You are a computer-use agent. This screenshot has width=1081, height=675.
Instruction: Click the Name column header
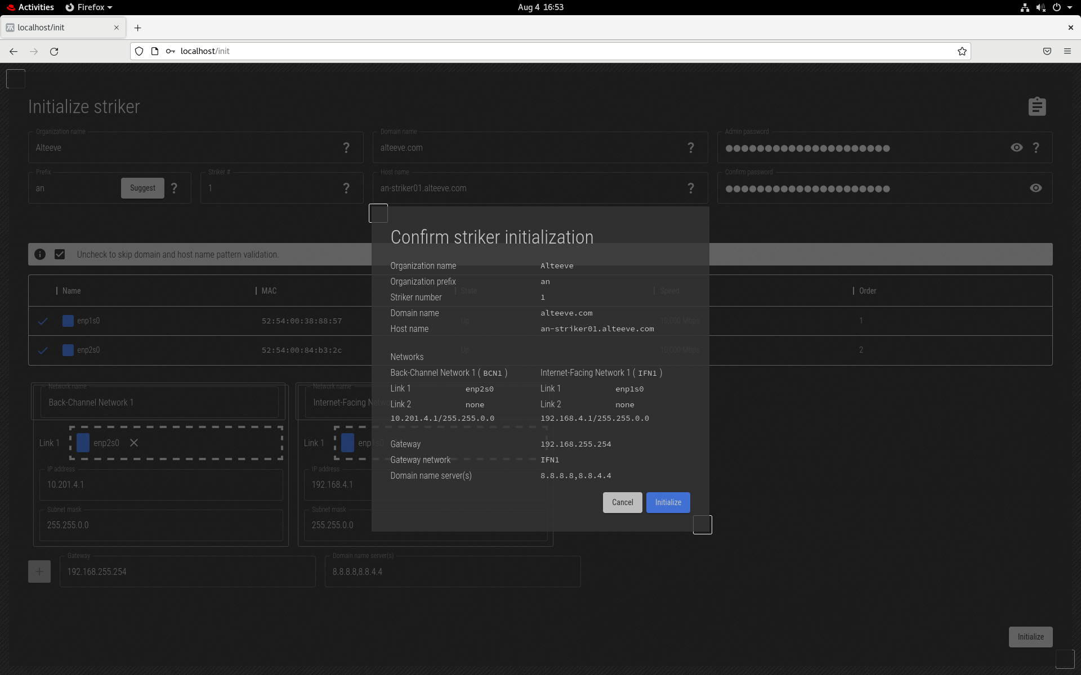(72, 291)
